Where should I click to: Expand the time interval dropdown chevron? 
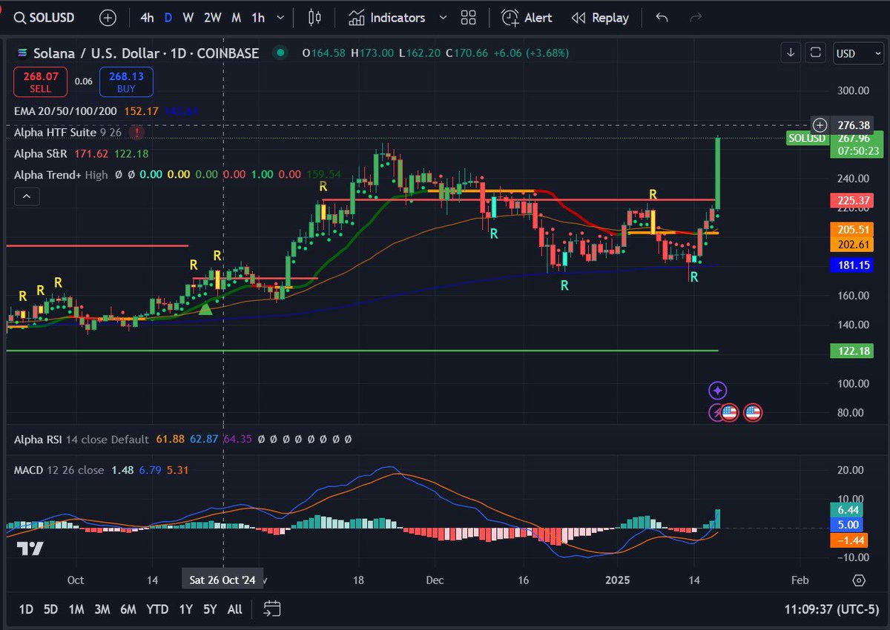coord(282,18)
